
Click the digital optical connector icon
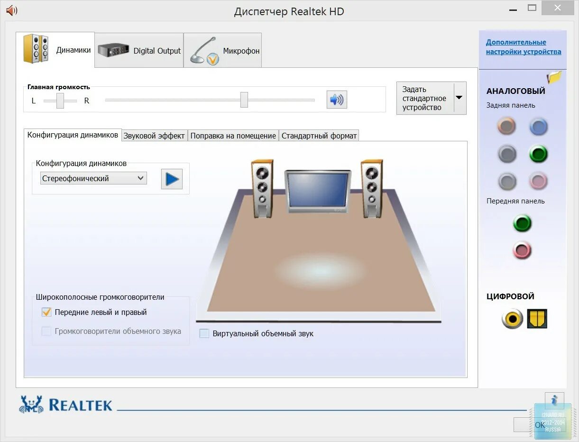click(x=537, y=319)
